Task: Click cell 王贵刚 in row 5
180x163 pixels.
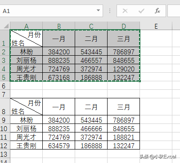Action: (x=27, y=77)
